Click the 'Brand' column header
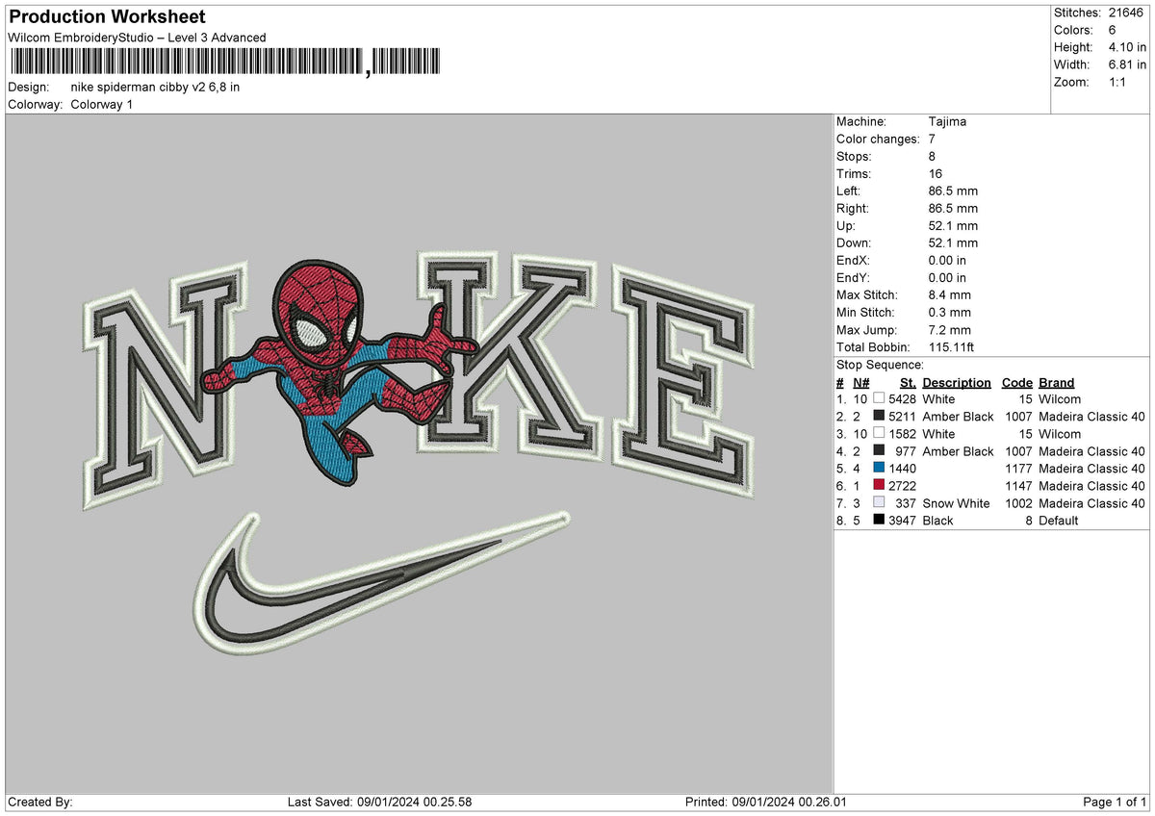The height and width of the screenshot is (816, 1155). point(1057,382)
